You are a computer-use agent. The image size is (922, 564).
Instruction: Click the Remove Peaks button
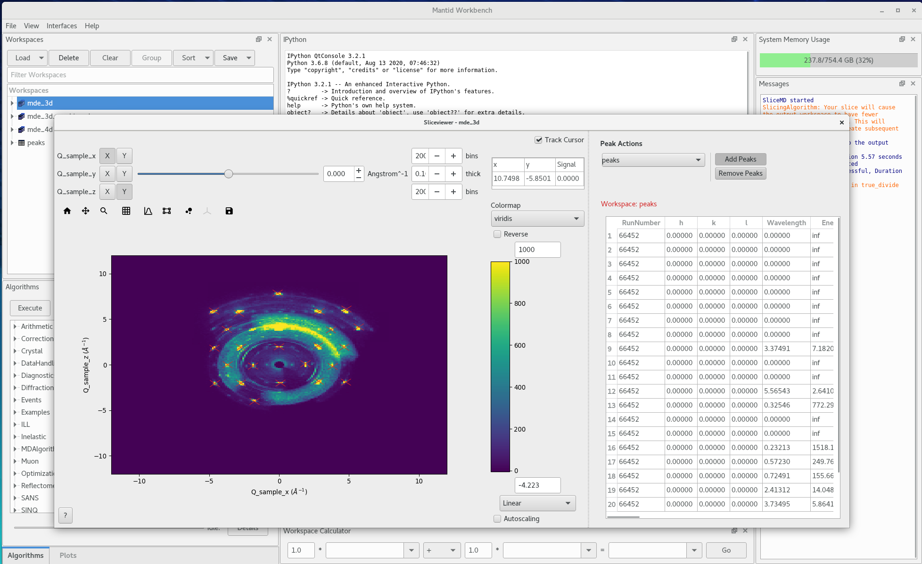740,173
